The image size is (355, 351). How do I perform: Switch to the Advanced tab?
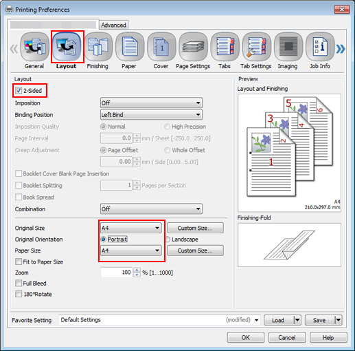click(x=113, y=25)
